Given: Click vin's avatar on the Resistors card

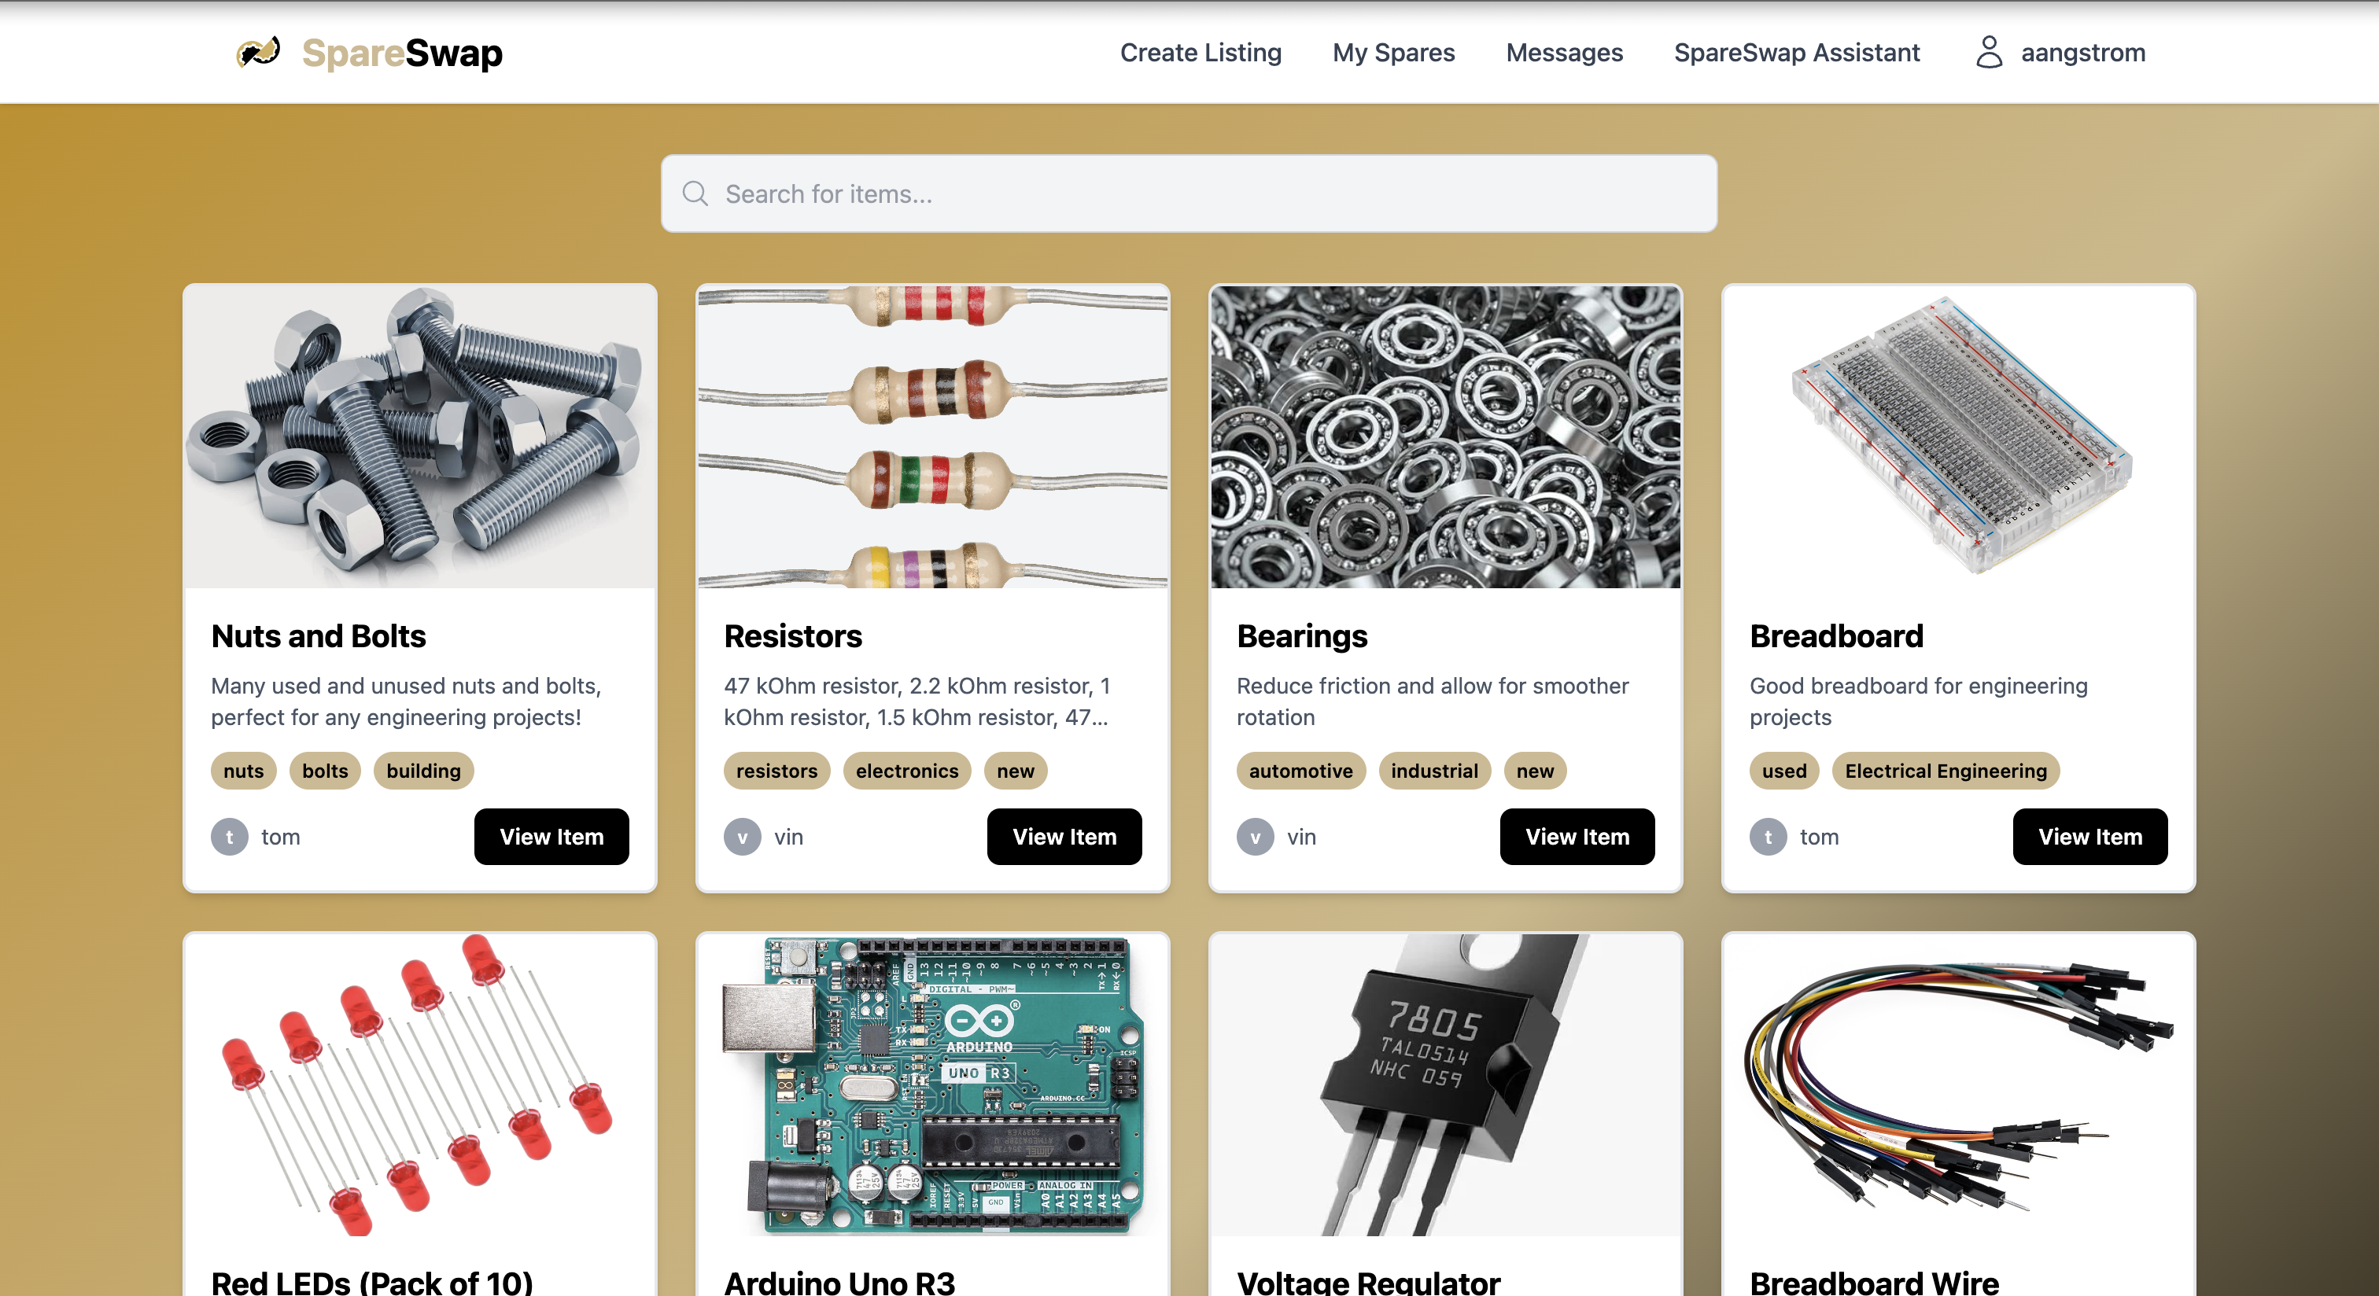Looking at the screenshot, I should [x=742, y=836].
